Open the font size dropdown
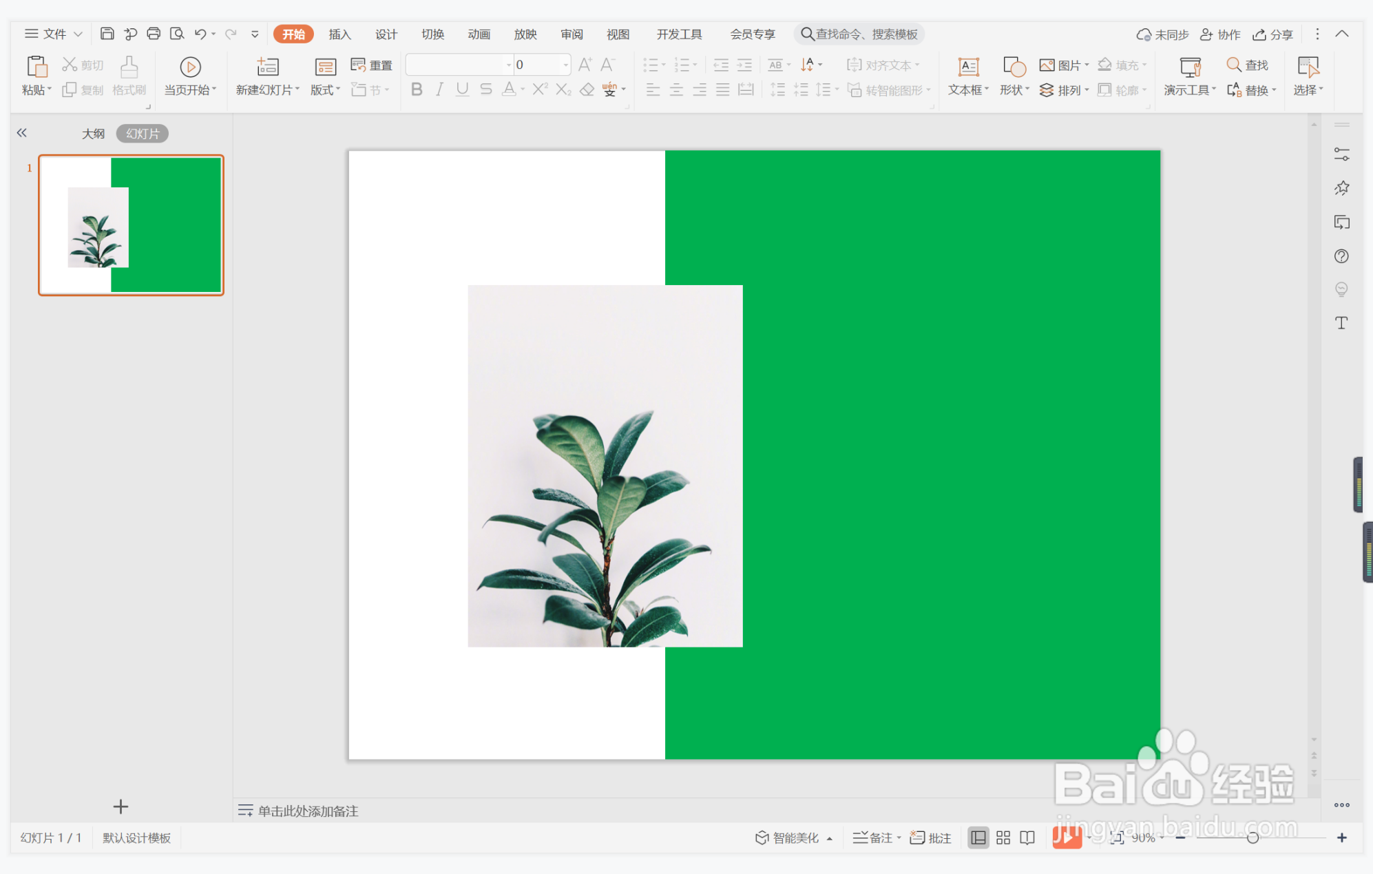Image resolution: width=1373 pixels, height=874 pixels. pos(566,65)
